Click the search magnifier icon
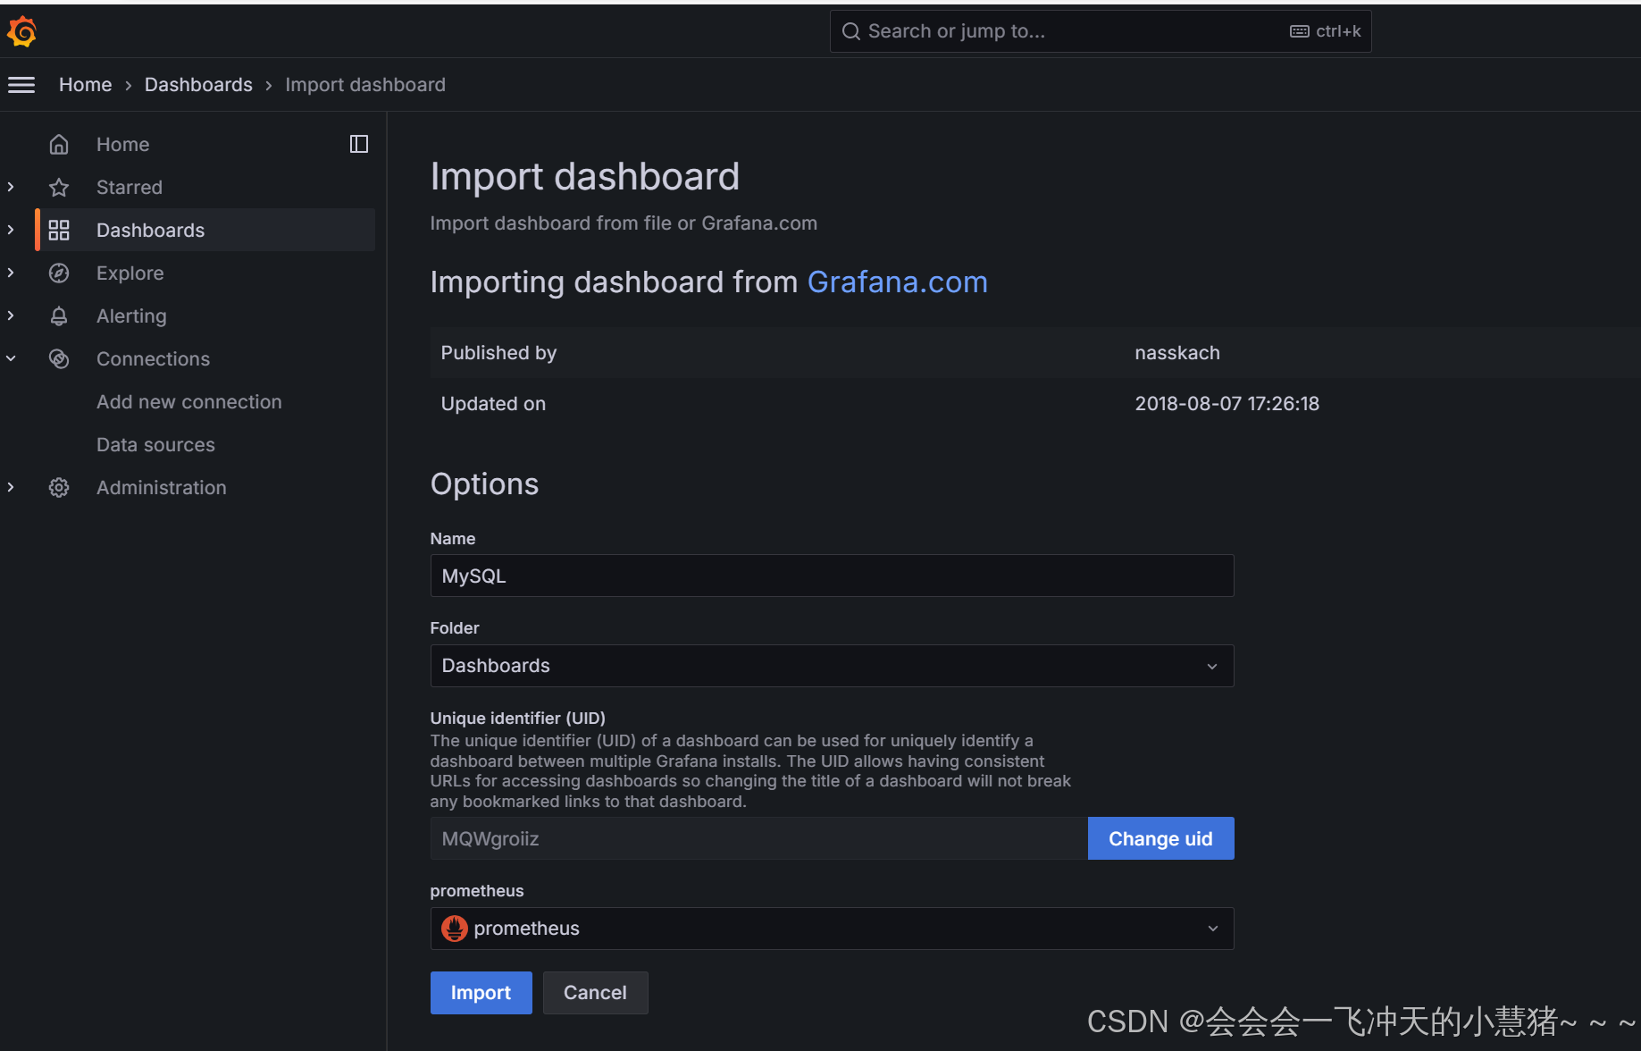Image resolution: width=1641 pixels, height=1051 pixels. tap(851, 31)
